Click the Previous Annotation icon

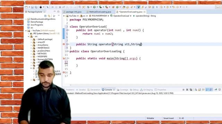point(168,7)
